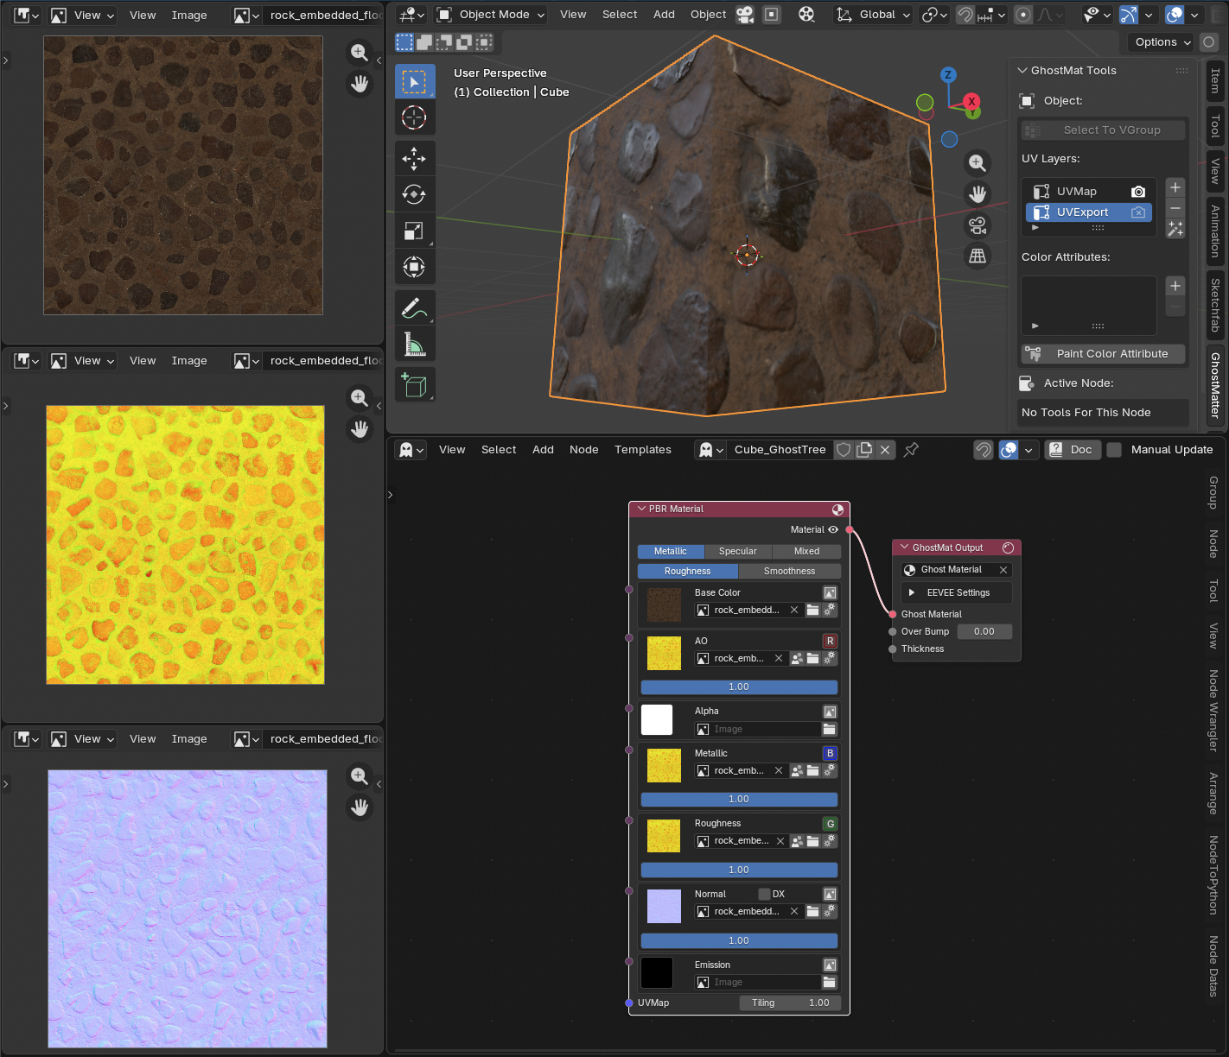Open the Templates menu in node editor
Screen dimensions: 1229x1057
[642, 450]
